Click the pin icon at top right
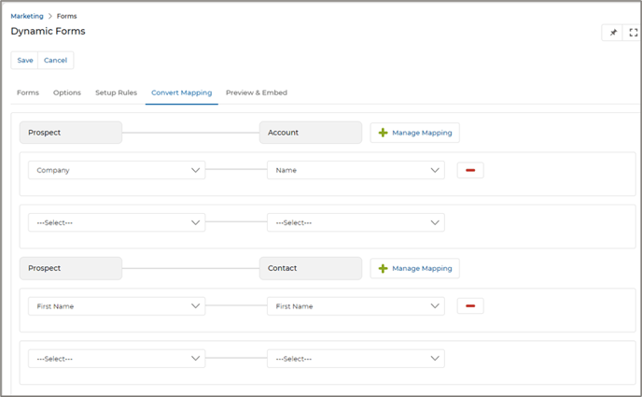 (x=613, y=33)
